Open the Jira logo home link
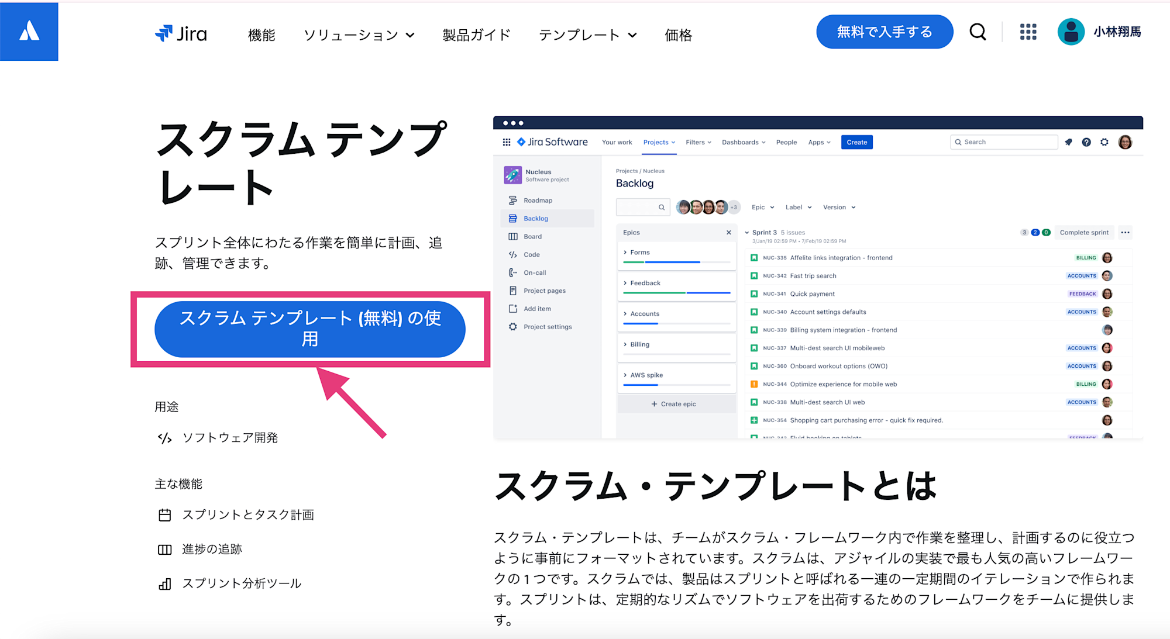 coord(181,34)
